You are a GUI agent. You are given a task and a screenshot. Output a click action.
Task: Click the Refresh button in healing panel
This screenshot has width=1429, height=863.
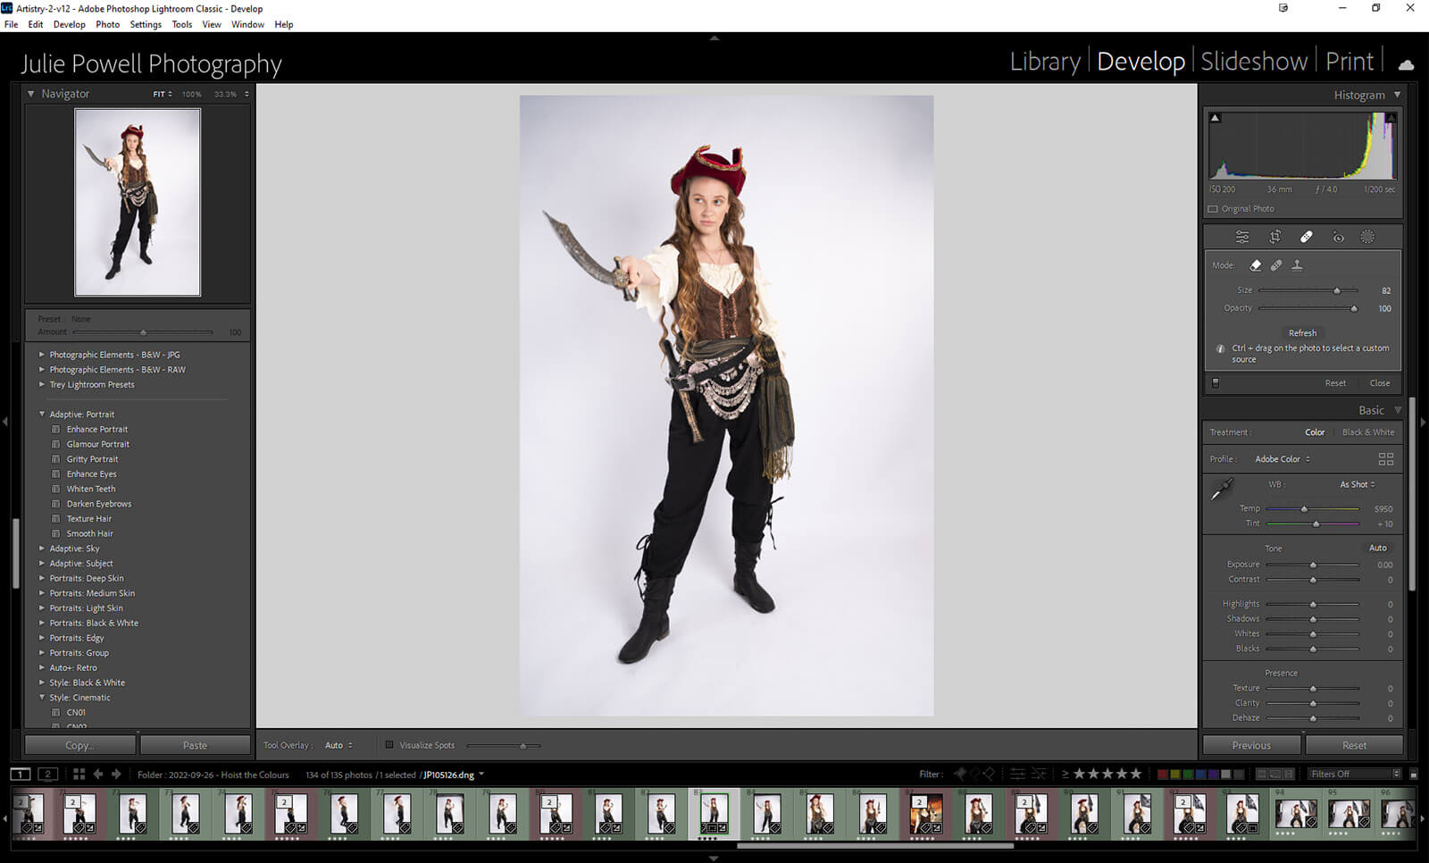pos(1302,333)
